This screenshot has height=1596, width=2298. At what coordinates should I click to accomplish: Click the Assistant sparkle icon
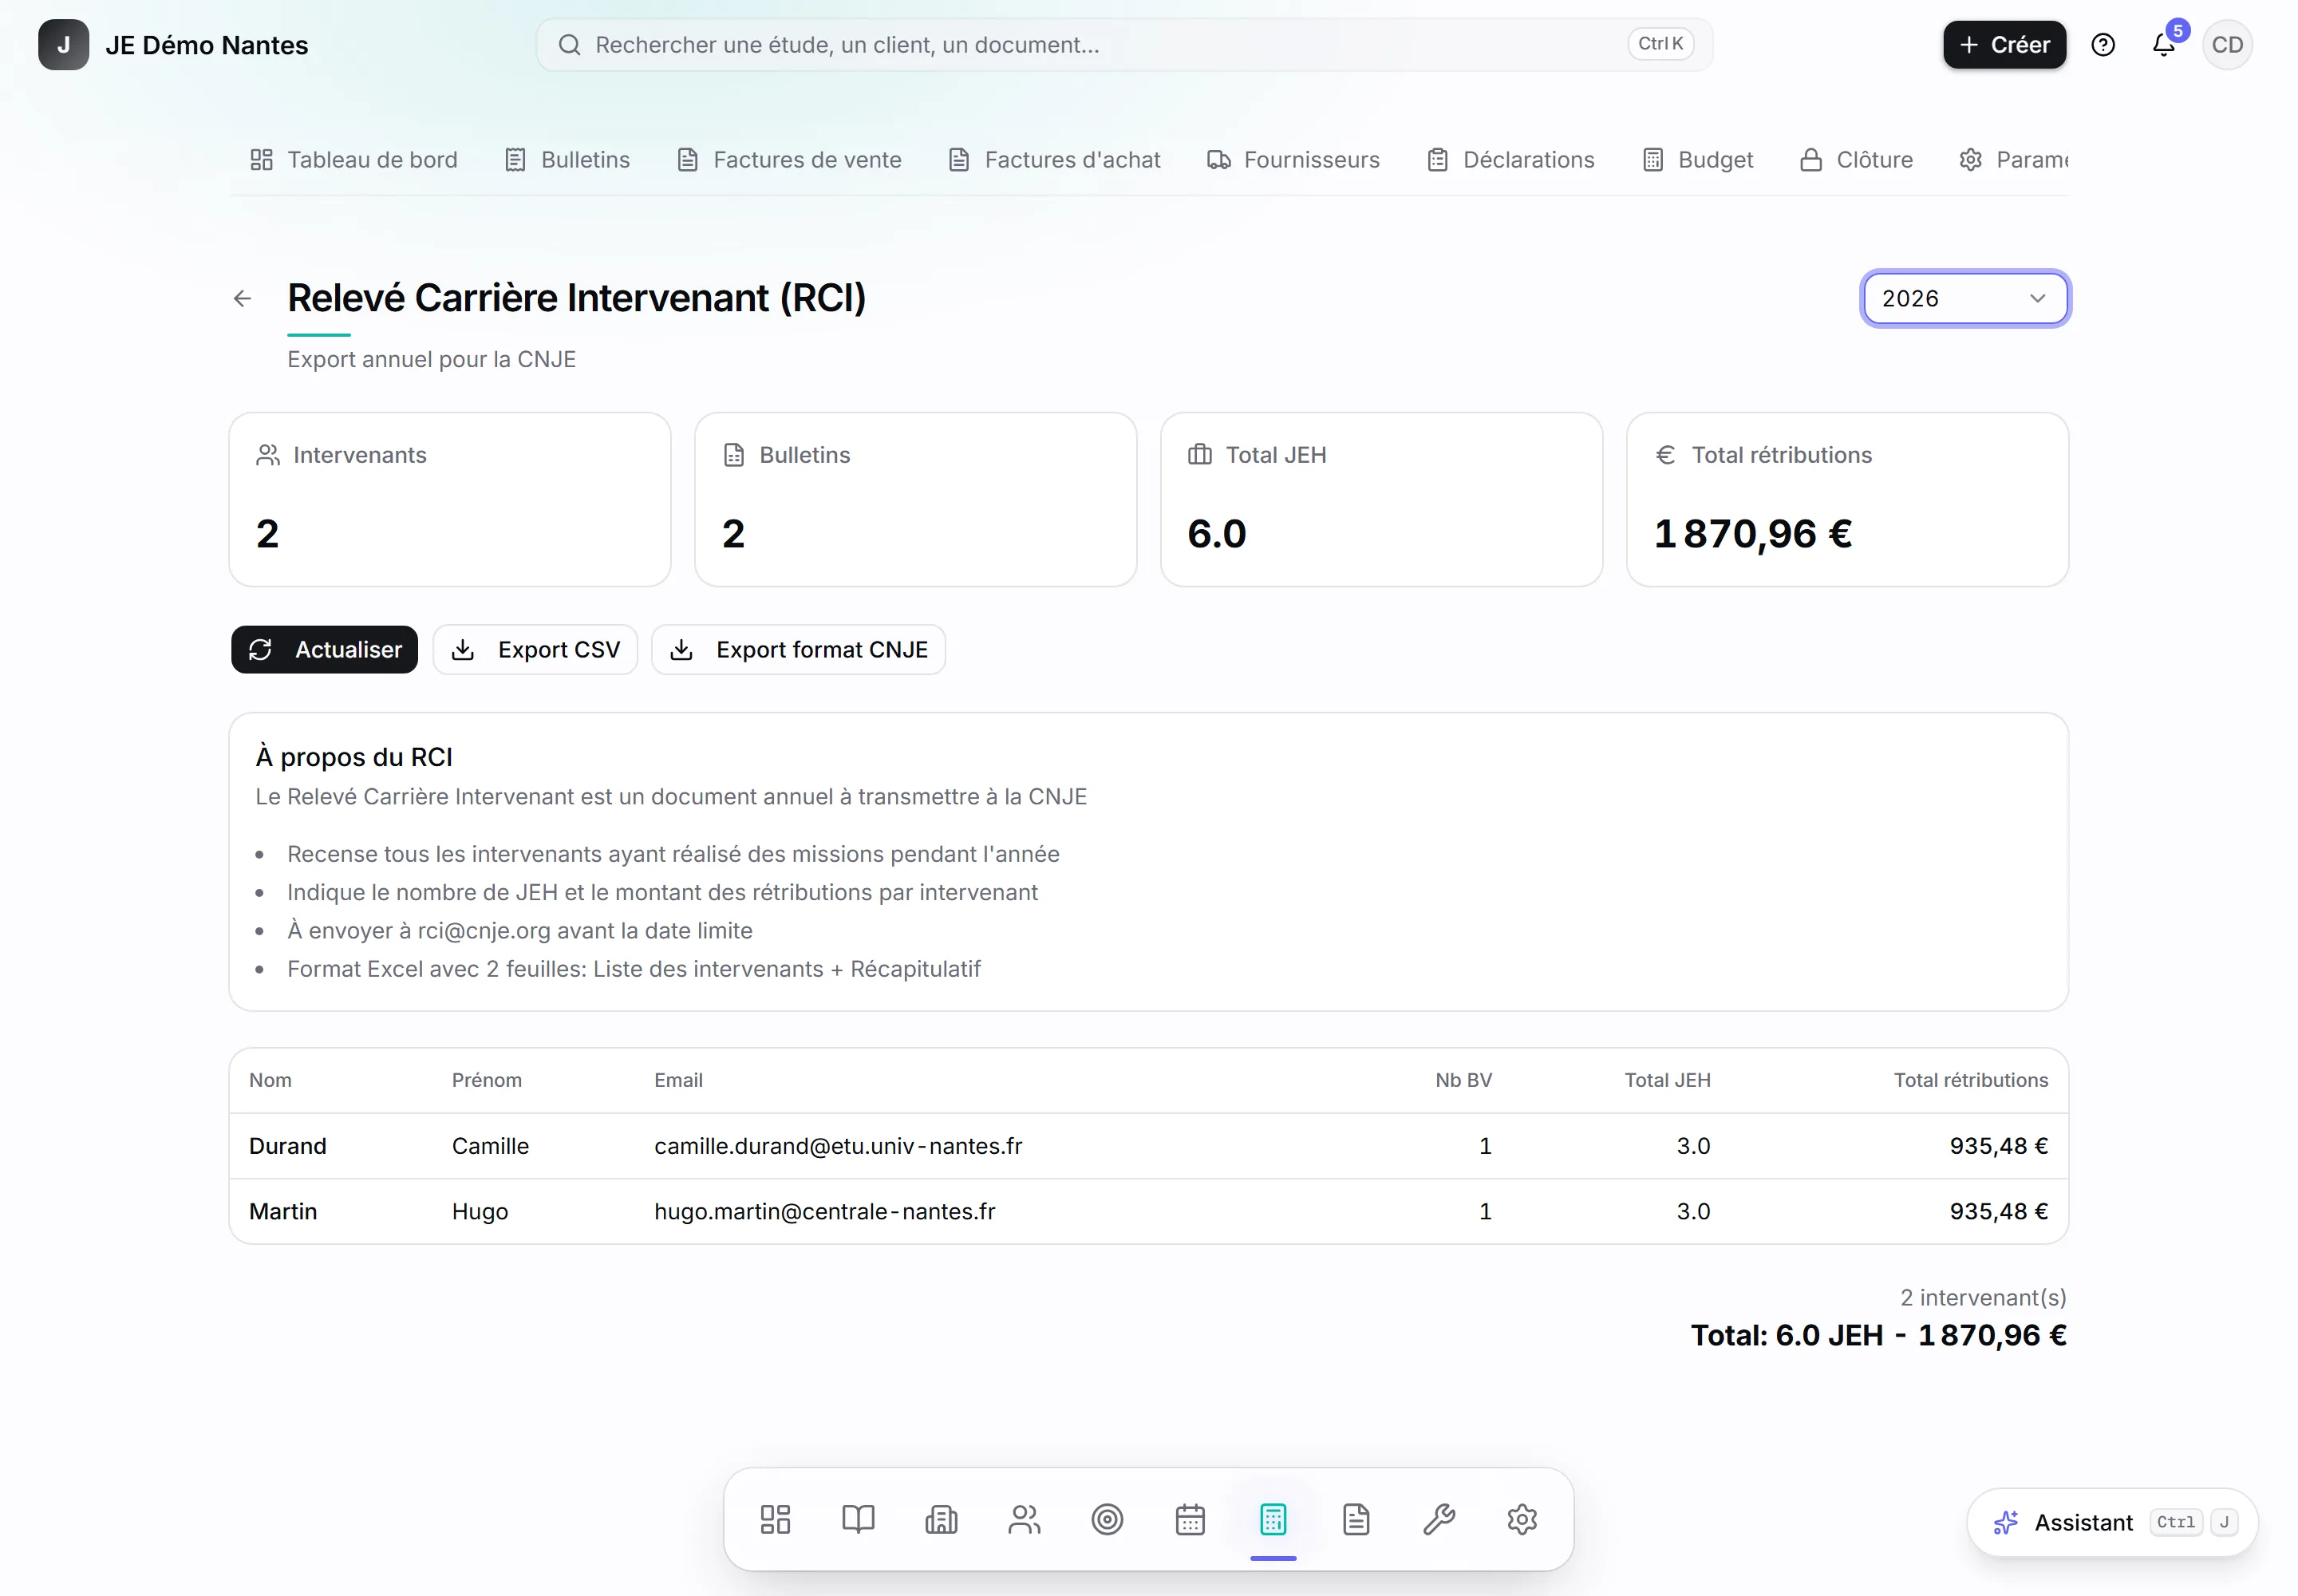[2006, 1522]
